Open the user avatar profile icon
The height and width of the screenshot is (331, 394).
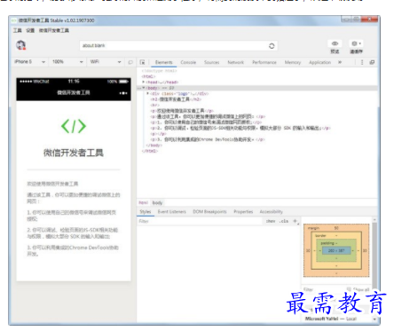20,45
